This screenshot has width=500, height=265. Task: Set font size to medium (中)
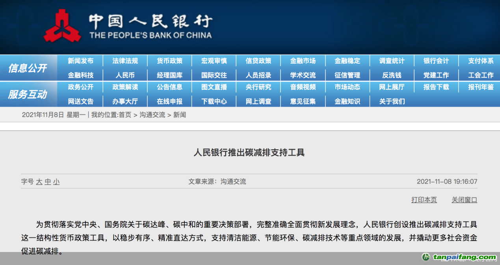coord(48,182)
